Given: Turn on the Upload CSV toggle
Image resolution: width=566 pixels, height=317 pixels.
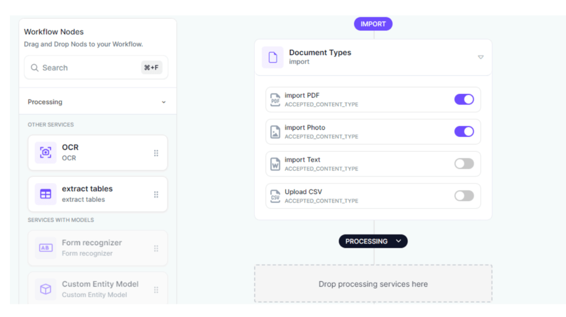Looking at the screenshot, I should 464,196.
